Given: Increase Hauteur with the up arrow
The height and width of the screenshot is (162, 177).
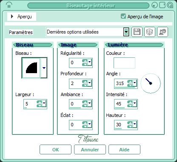Looking at the screenshot, I should pos(130,123).
